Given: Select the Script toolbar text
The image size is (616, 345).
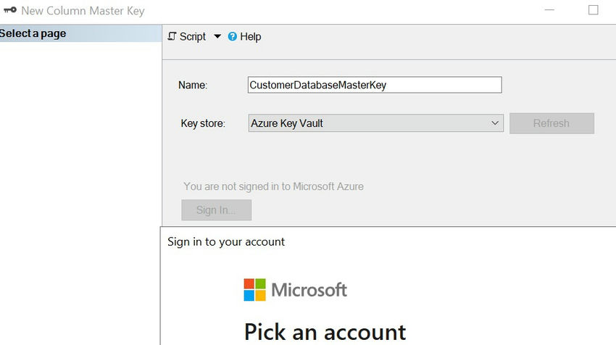Looking at the screenshot, I should (193, 36).
